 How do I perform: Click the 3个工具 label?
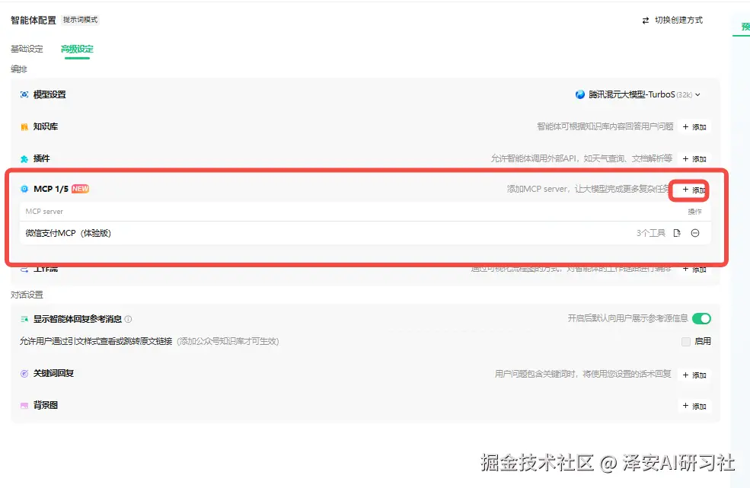[x=650, y=233]
